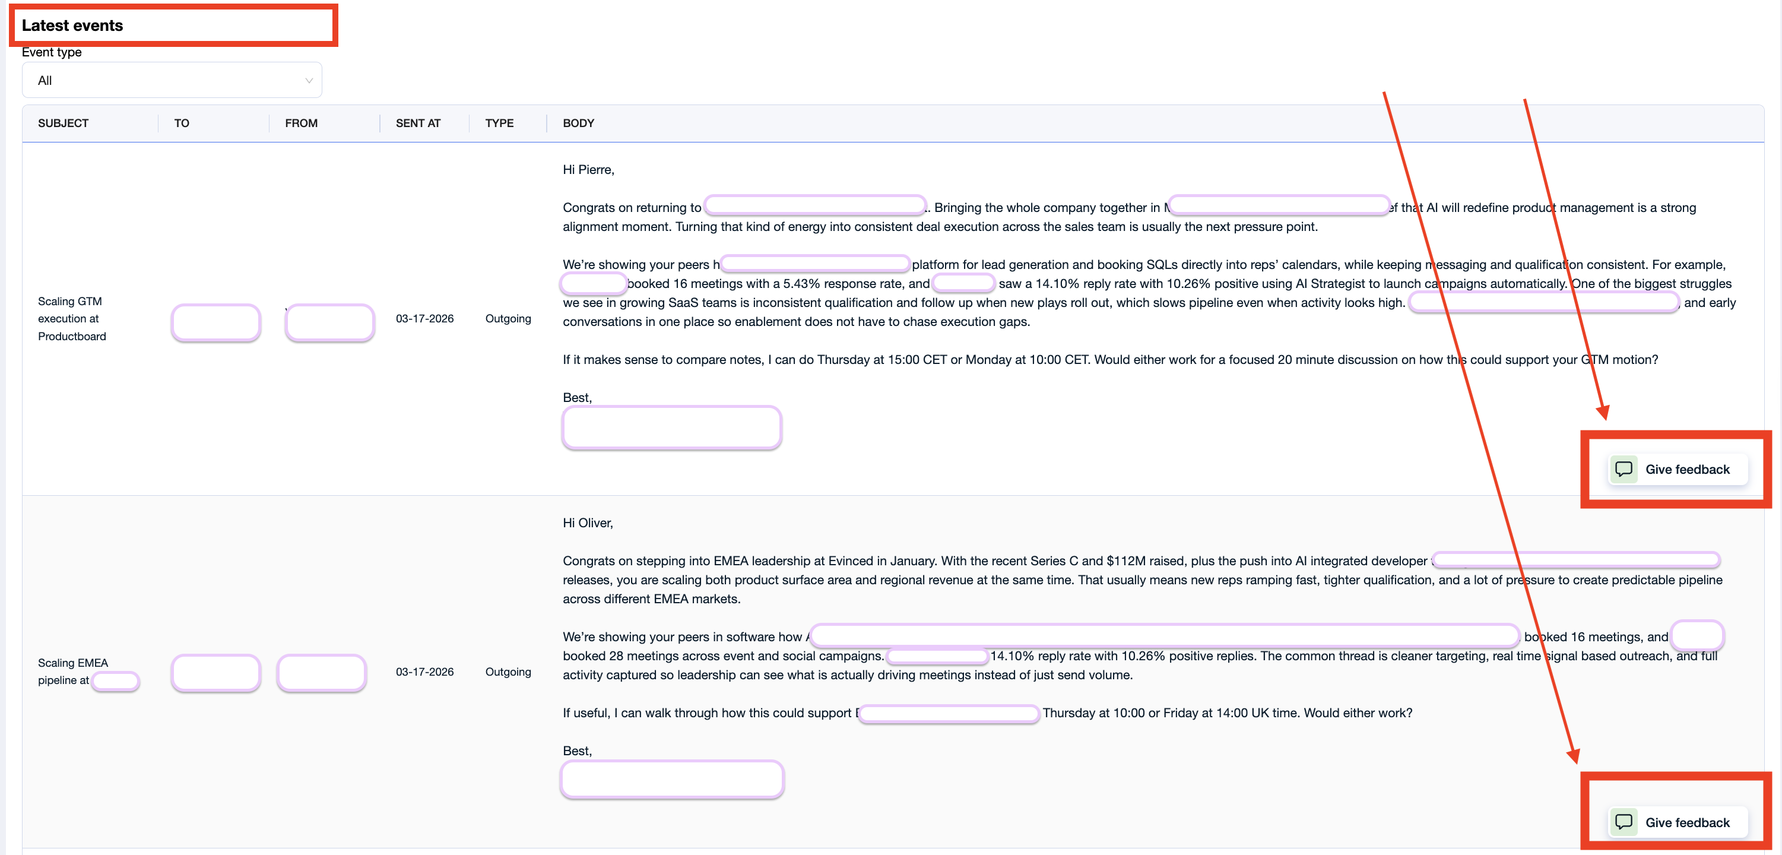The width and height of the screenshot is (1782, 855).
Task: Click the "If useful, I can walk through" sentence
Action: click(987, 712)
